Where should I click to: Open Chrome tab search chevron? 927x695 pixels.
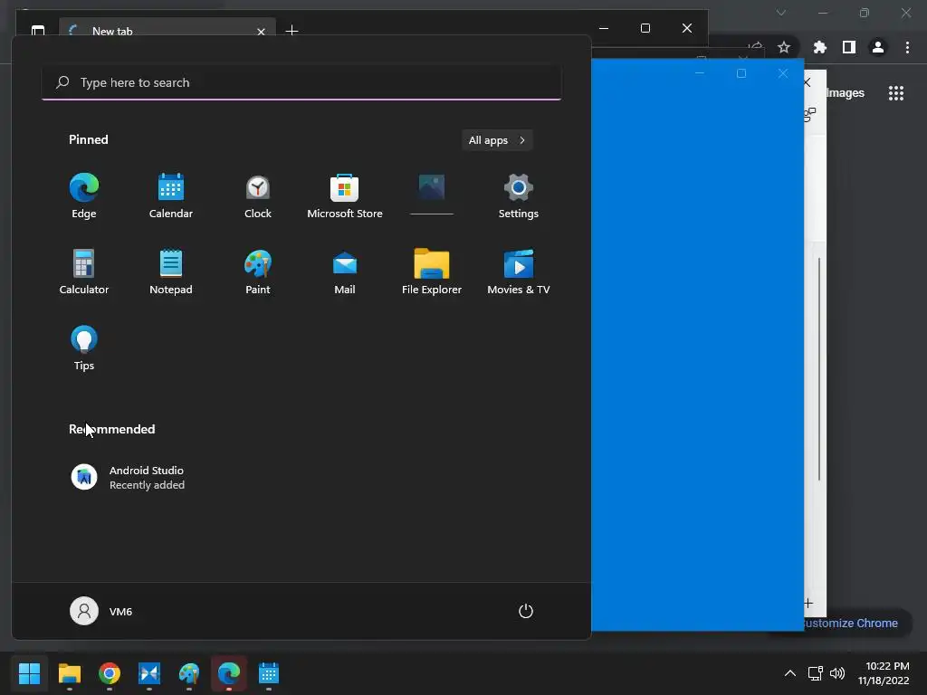(x=781, y=13)
